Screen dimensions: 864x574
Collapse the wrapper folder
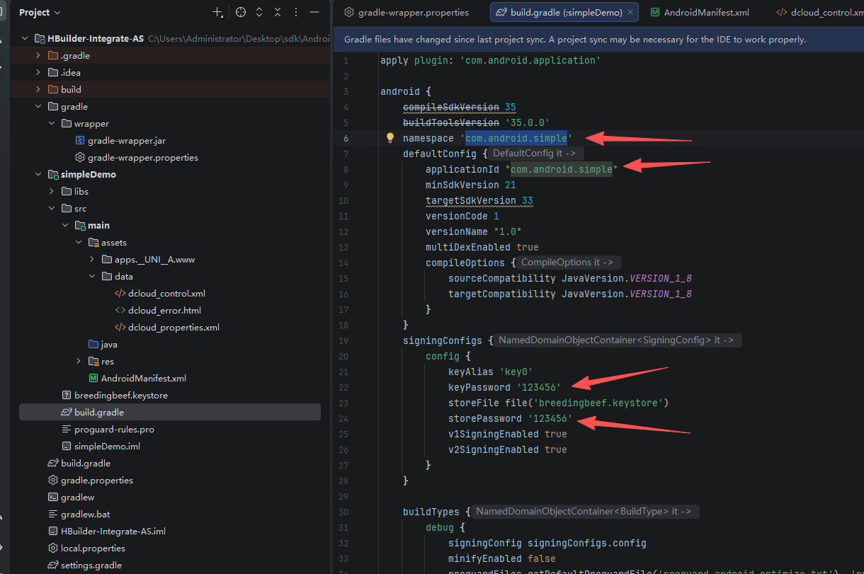pos(52,123)
